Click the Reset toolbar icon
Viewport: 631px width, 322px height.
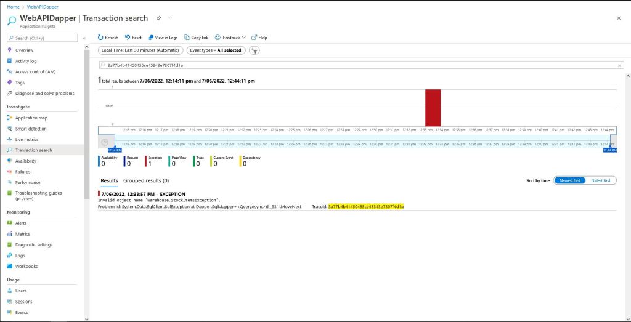(128, 38)
